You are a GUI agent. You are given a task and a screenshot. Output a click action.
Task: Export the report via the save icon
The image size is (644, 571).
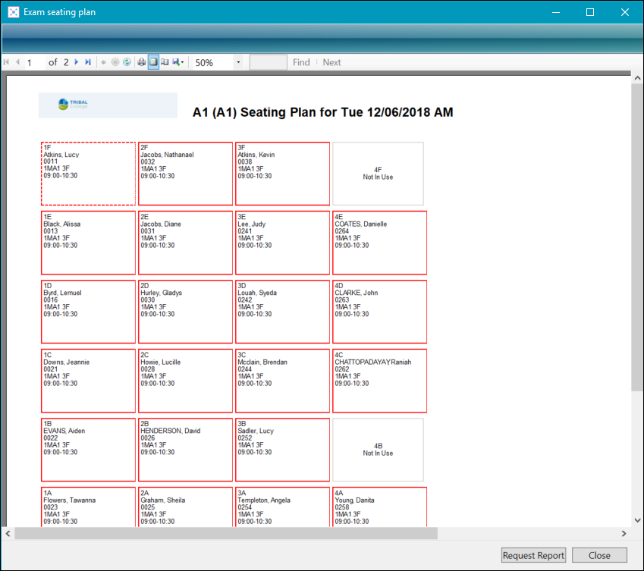coord(175,62)
